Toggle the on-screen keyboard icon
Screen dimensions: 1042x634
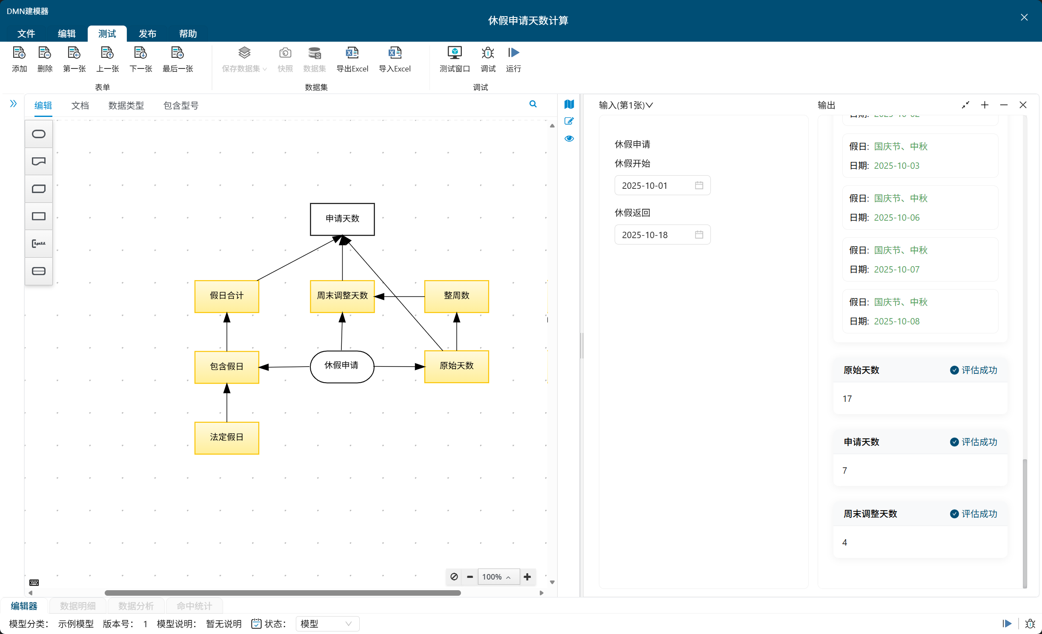34,582
